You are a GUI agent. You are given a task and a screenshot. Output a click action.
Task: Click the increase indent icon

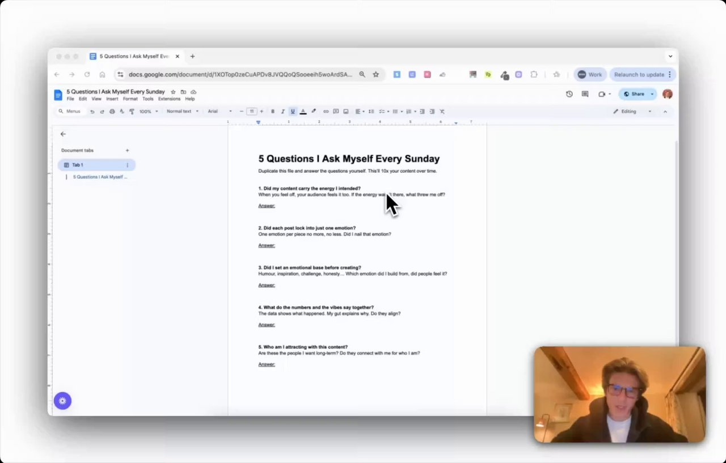(432, 112)
